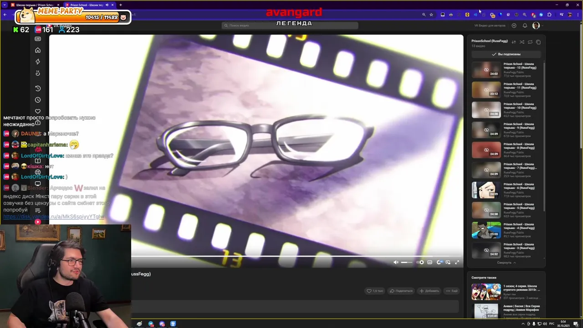
Task: Click the like button with 1,6 тыс
Action: click(x=375, y=291)
